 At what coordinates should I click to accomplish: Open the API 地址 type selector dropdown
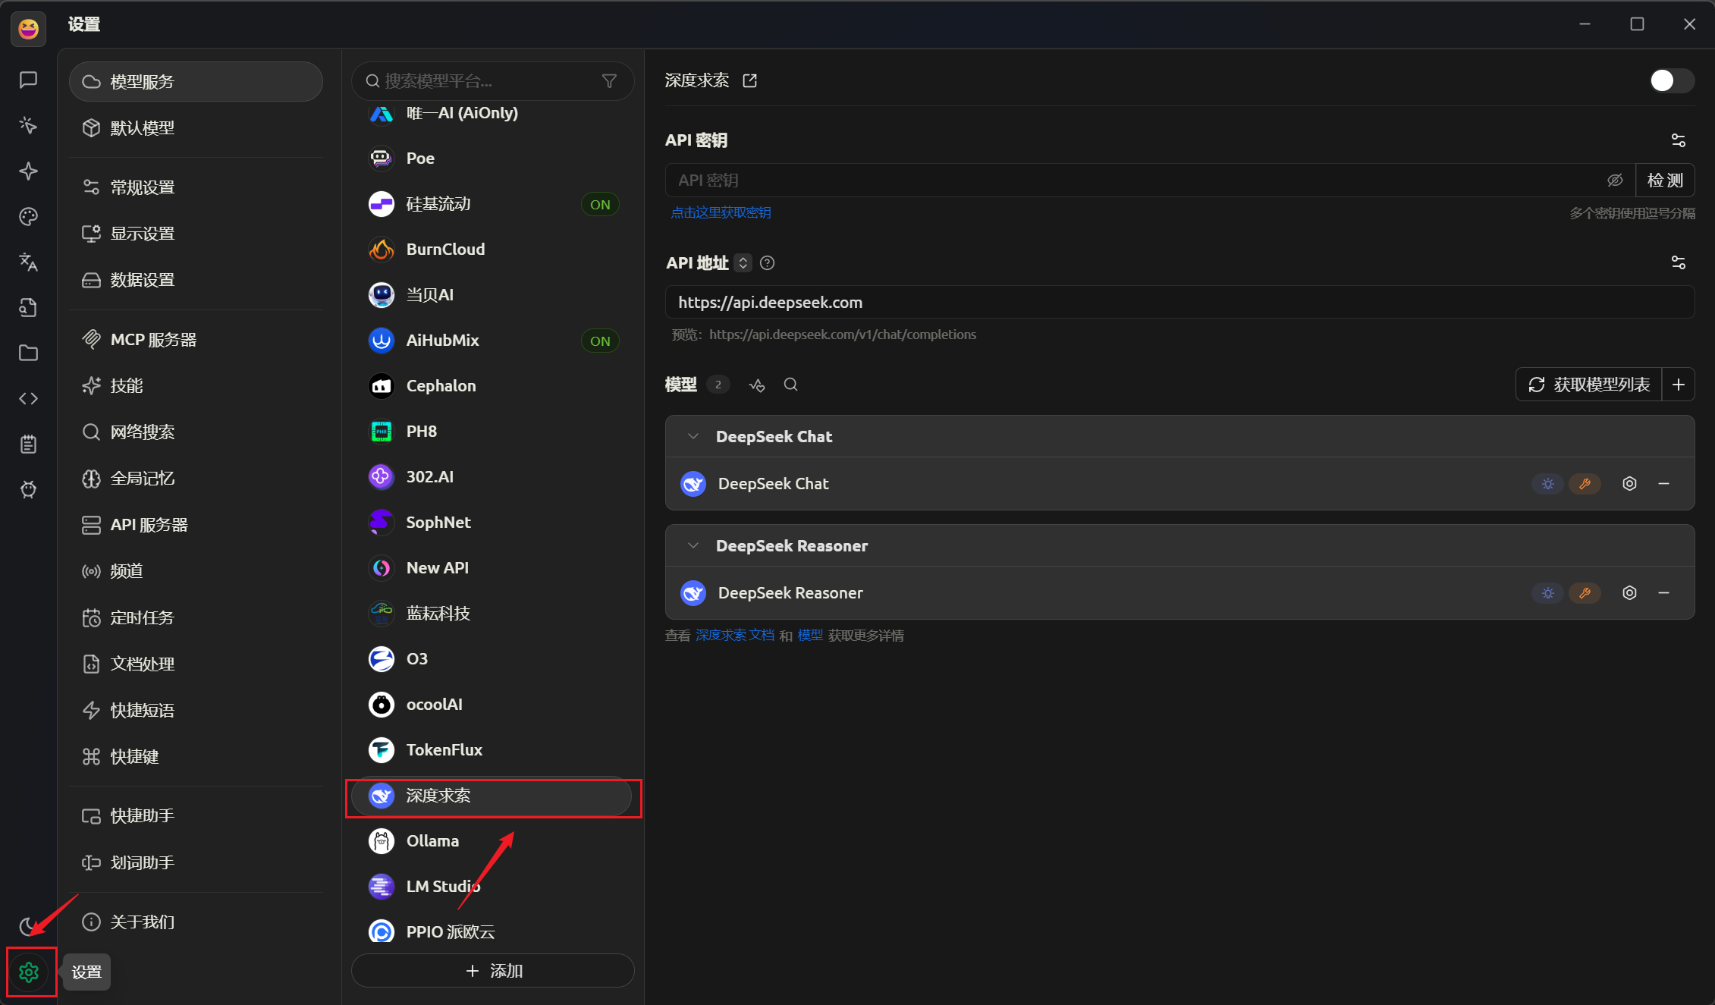(x=743, y=263)
